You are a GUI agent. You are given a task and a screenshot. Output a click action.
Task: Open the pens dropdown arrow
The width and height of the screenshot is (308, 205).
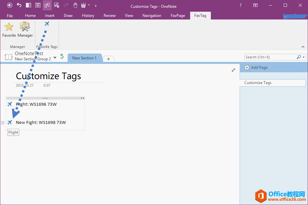pos(89,6)
